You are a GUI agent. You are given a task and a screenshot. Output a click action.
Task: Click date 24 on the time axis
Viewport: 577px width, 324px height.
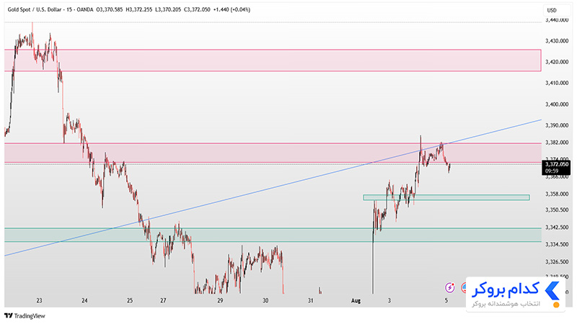tap(84, 300)
